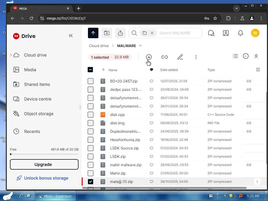
Task: Click the link icon on BD+20 2457.zip row
Action: (x=249, y=81)
